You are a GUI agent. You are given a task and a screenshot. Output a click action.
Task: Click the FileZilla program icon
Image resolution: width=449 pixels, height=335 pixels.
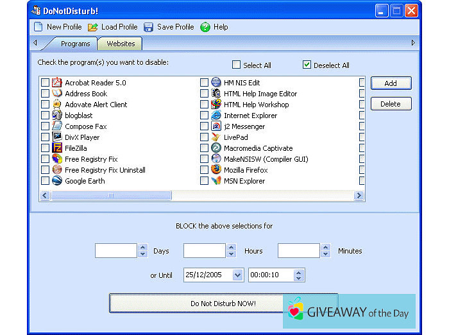pos(57,148)
